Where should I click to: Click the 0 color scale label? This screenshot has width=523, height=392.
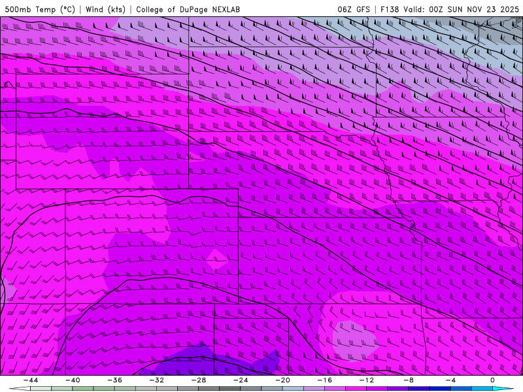(x=493, y=380)
